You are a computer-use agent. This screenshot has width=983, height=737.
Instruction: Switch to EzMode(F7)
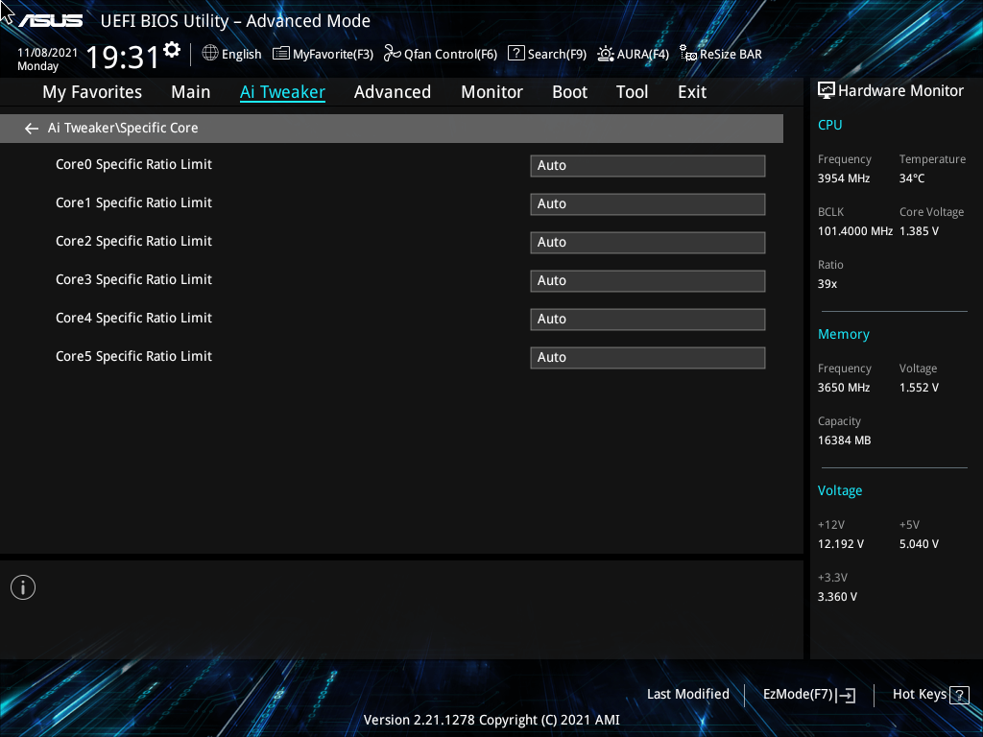tap(808, 695)
